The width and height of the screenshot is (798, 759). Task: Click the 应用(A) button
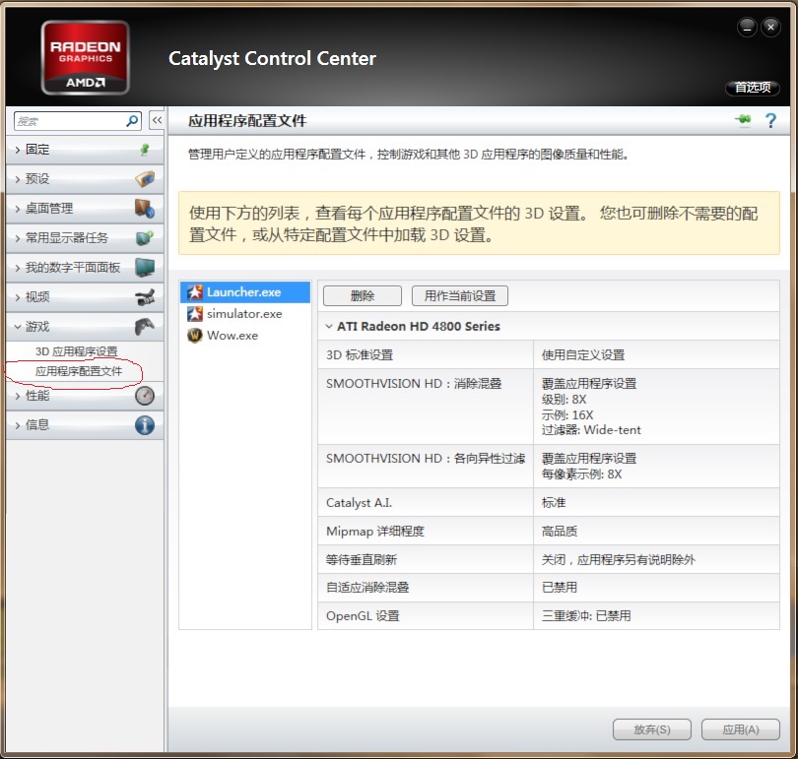coord(741,729)
